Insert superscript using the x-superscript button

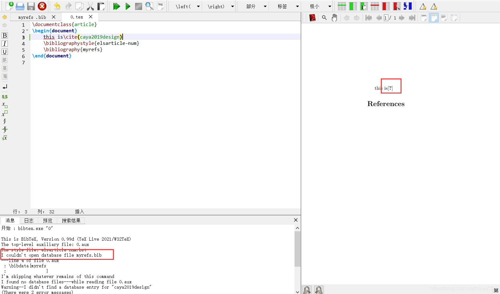click(x=5, y=113)
